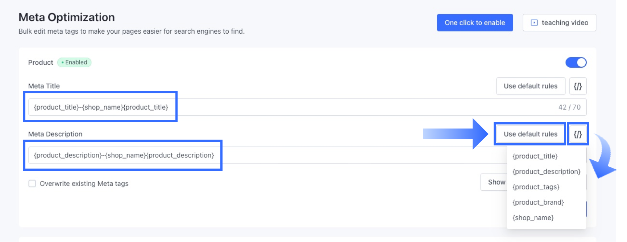Check Overwrite existing Meta tags checkbox
Image resolution: width=627 pixels, height=242 pixels.
coord(32,183)
